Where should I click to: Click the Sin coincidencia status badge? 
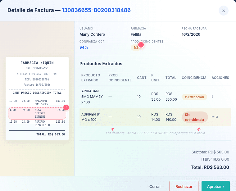point(195,117)
